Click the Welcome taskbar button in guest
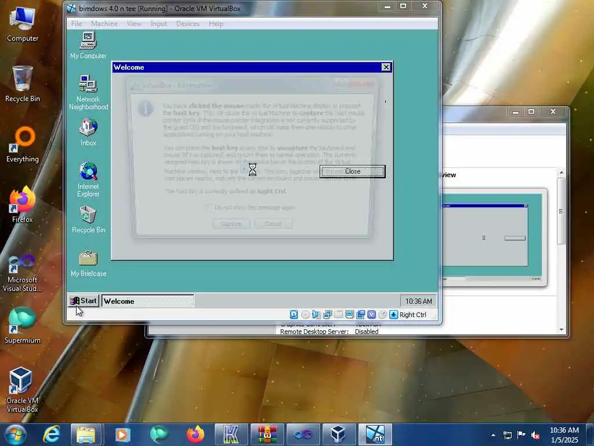594x446 pixels. tap(148, 301)
